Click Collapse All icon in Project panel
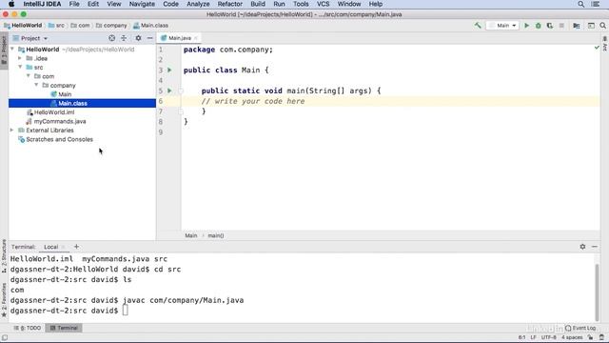 coord(124,38)
